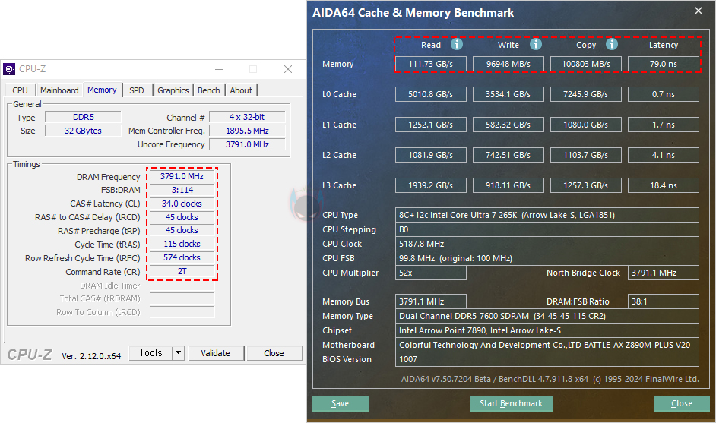Click the CPU Stepping value B0
The image size is (716, 423).
[547, 229]
